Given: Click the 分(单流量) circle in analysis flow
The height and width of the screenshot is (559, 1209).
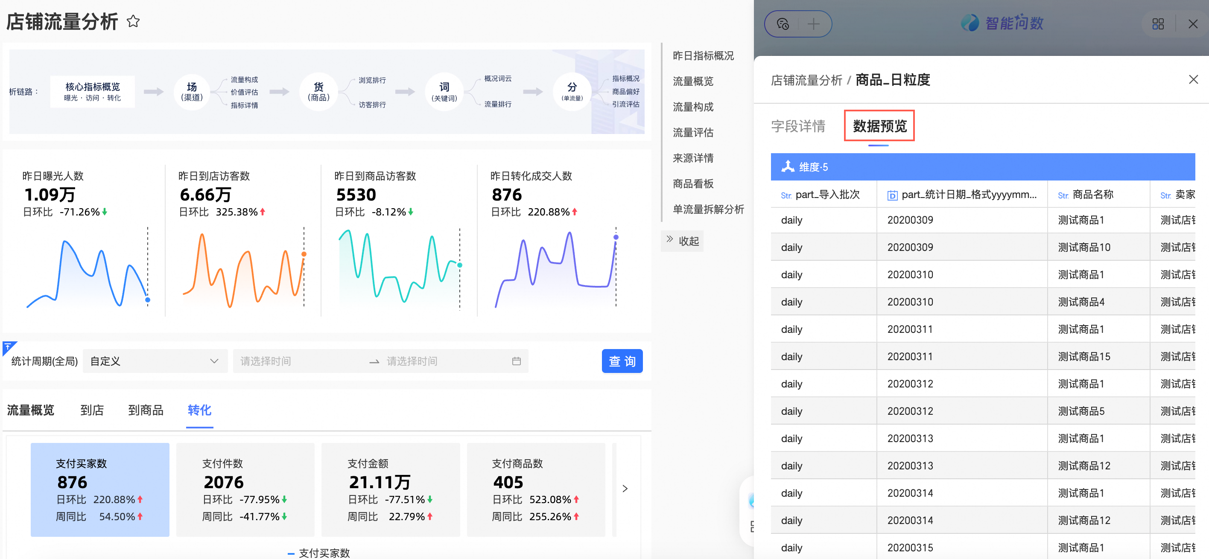Looking at the screenshot, I should [x=572, y=91].
